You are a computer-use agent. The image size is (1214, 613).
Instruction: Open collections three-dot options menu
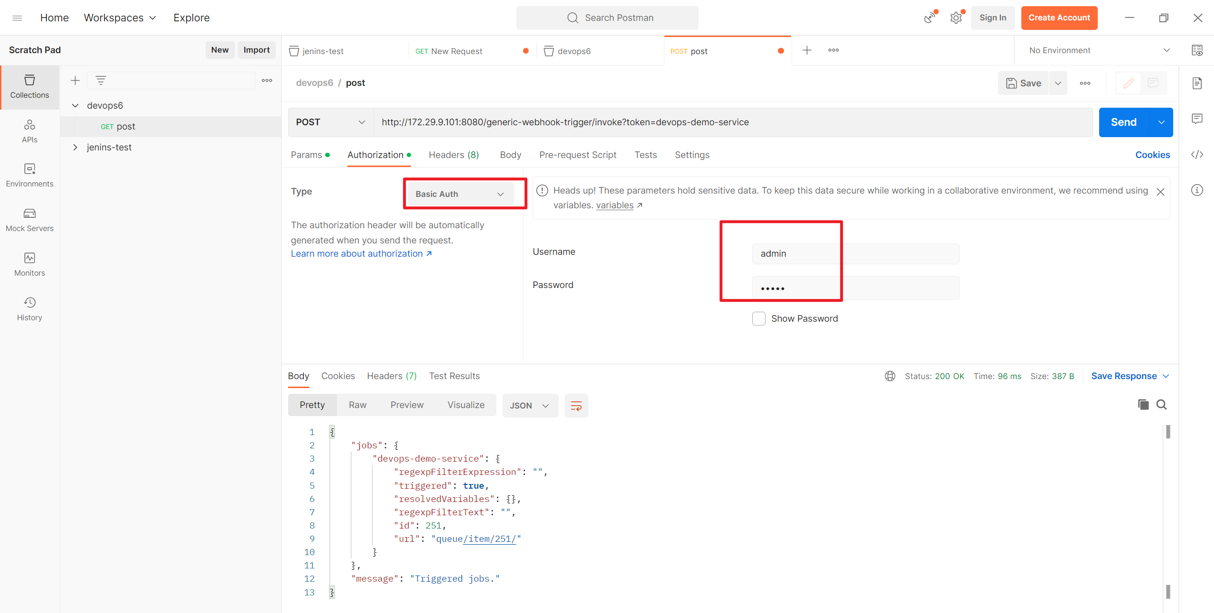267,81
